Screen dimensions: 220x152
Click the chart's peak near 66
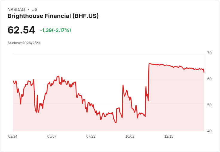pos(149,63)
